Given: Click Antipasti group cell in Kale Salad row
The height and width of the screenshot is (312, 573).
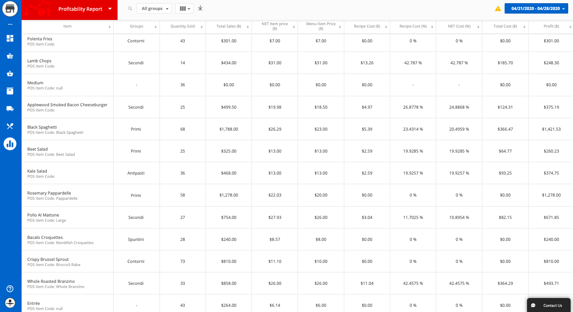Looking at the screenshot, I should point(136,173).
